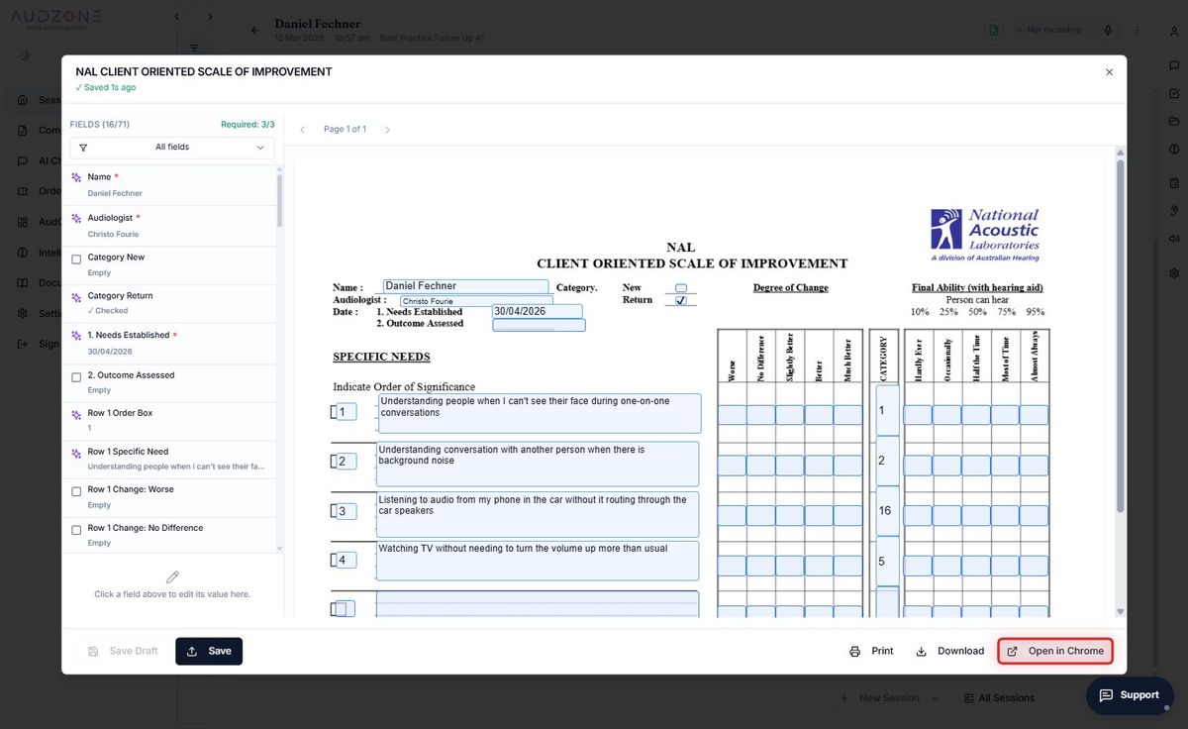Tick the 2. Outcome Assessed checkbox

pyautogui.click(x=76, y=376)
